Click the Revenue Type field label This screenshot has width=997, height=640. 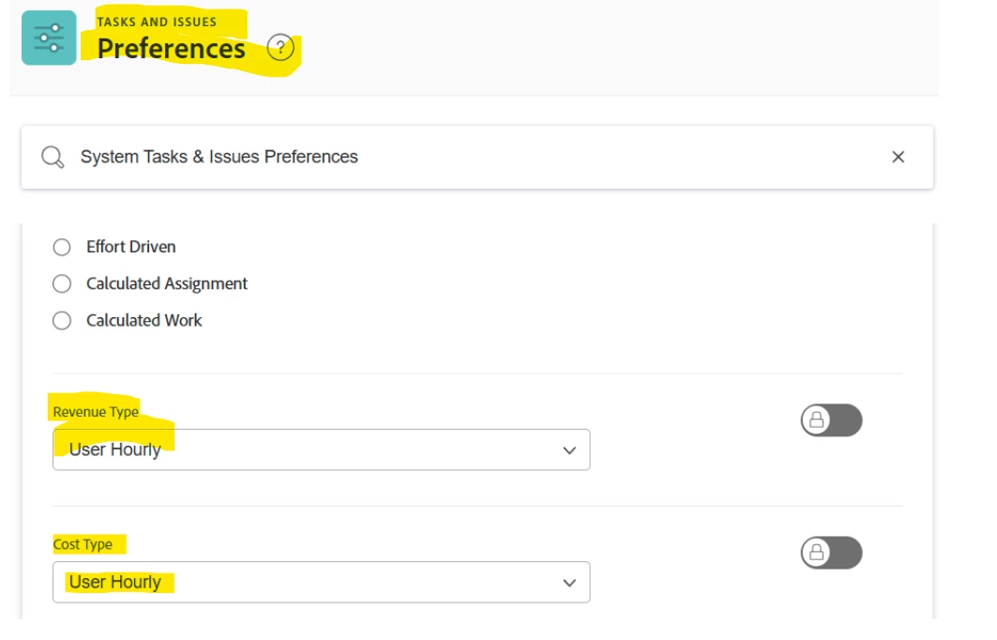[96, 412]
